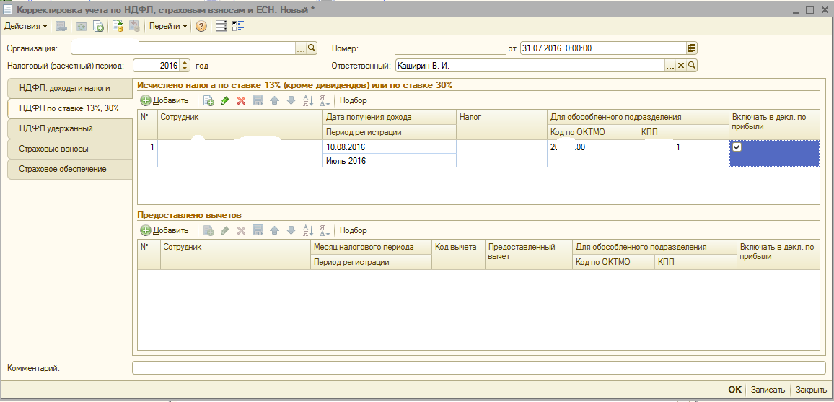Toggle 'Включать в декл. по прибыли' checkbox
This screenshot has width=834, height=402.
[737, 147]
